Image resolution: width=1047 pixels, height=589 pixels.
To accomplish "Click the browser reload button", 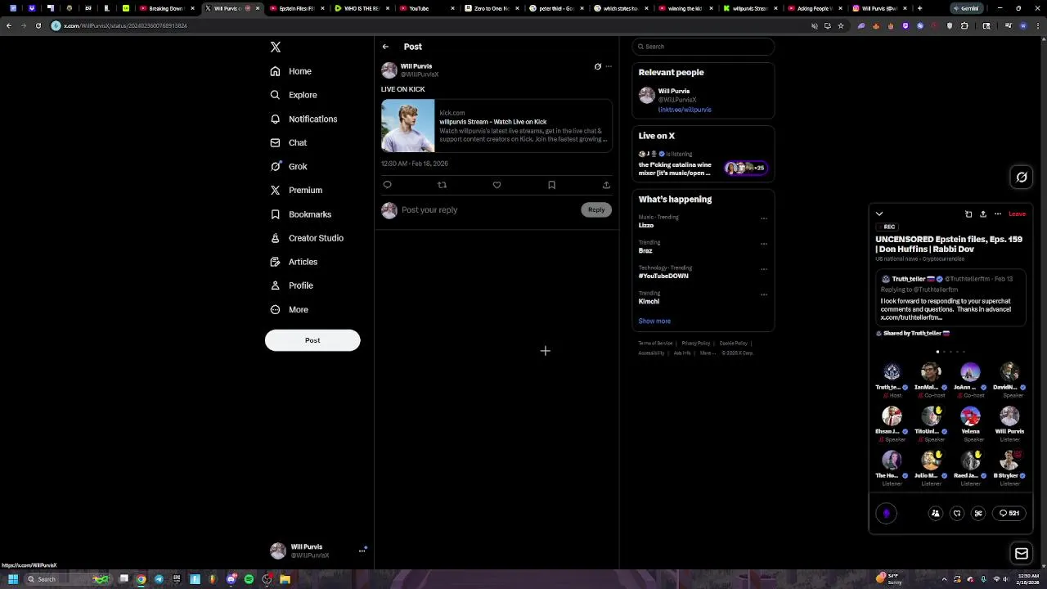I will (38, 26).
